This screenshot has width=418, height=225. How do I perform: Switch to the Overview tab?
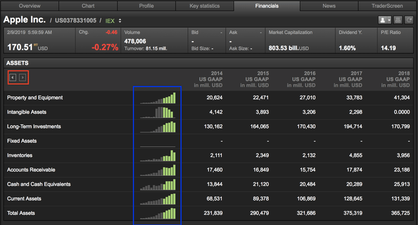[30, 6]
